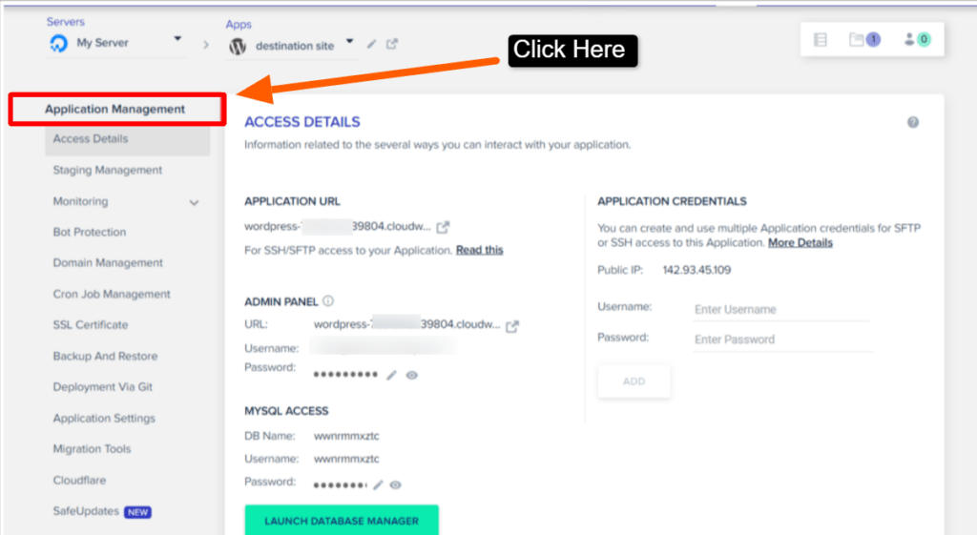The width and height of the screenshot is (977, 535).
Task: Open Migration Tools section
Action: (93, 448)
